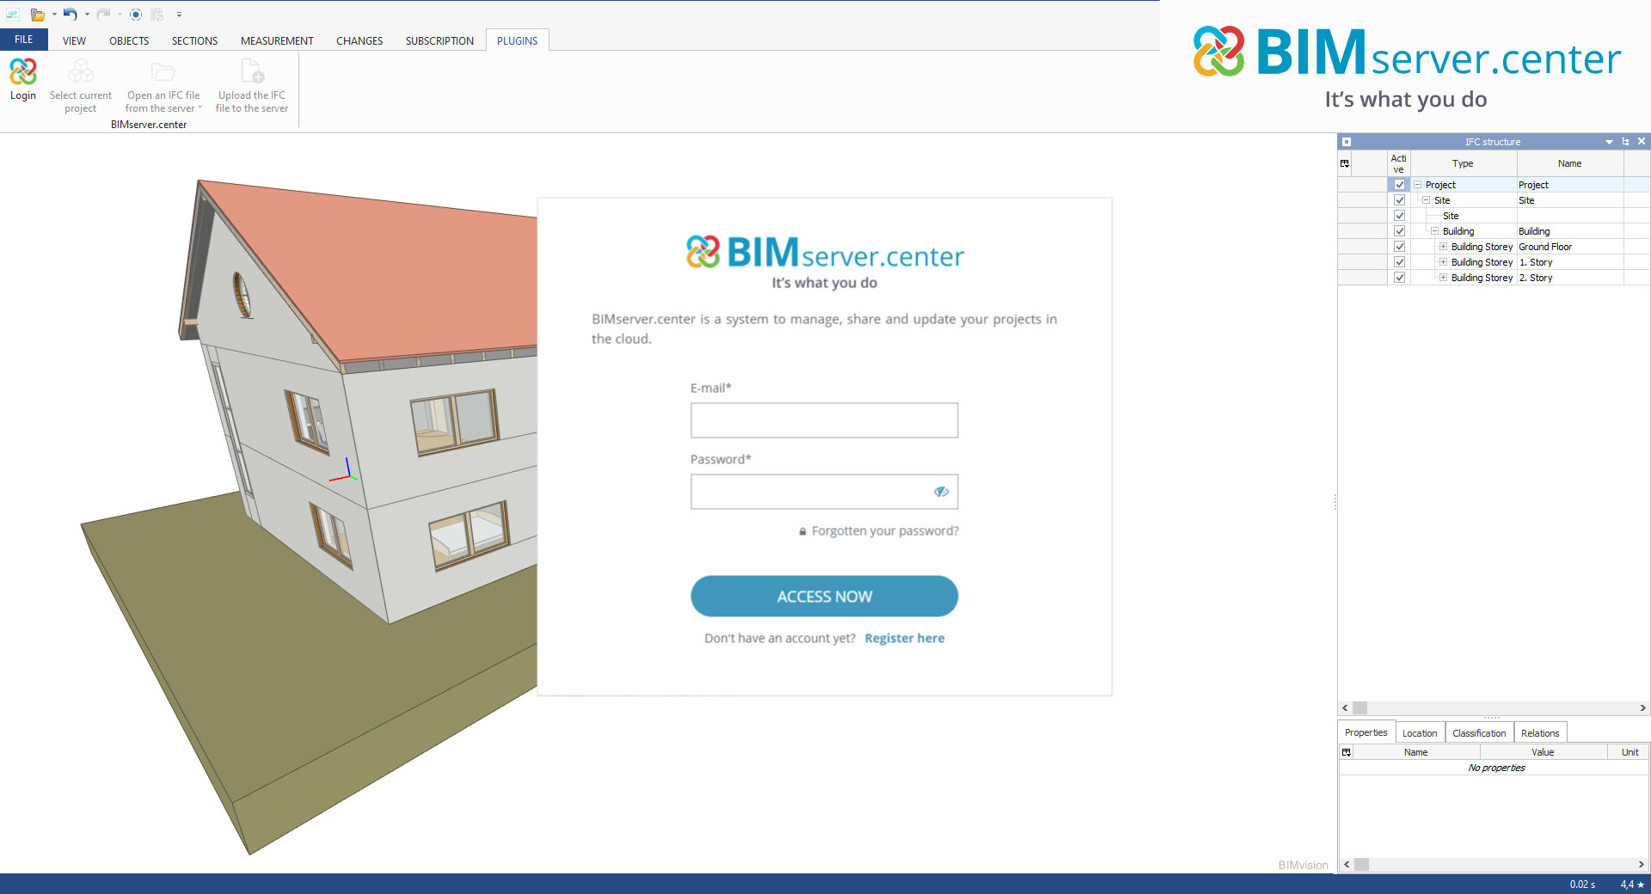Uncheck the Active checkbox for Project row

pyautogui.click(x=1399, y=185)
